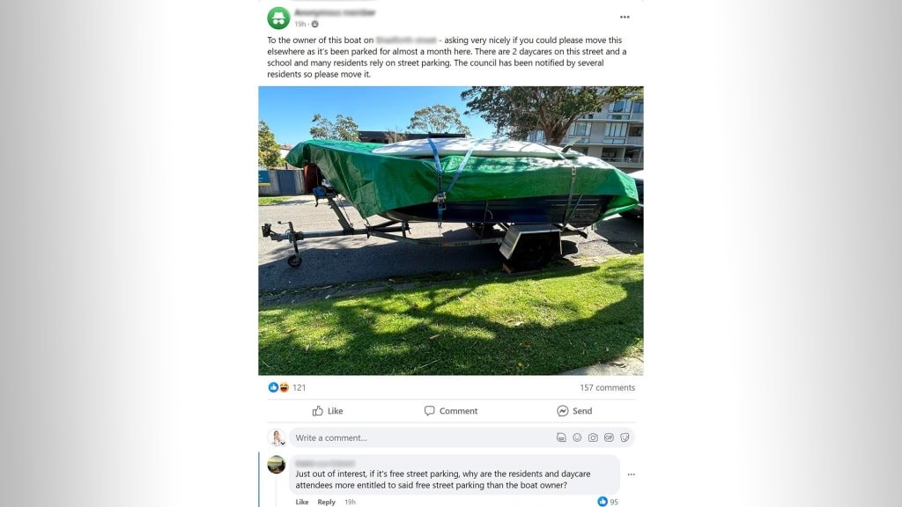This screenshot has height=507, width=902.
Task: Open the post options three-dot menu
Action: pyautogui.click(x=625, y=18)
